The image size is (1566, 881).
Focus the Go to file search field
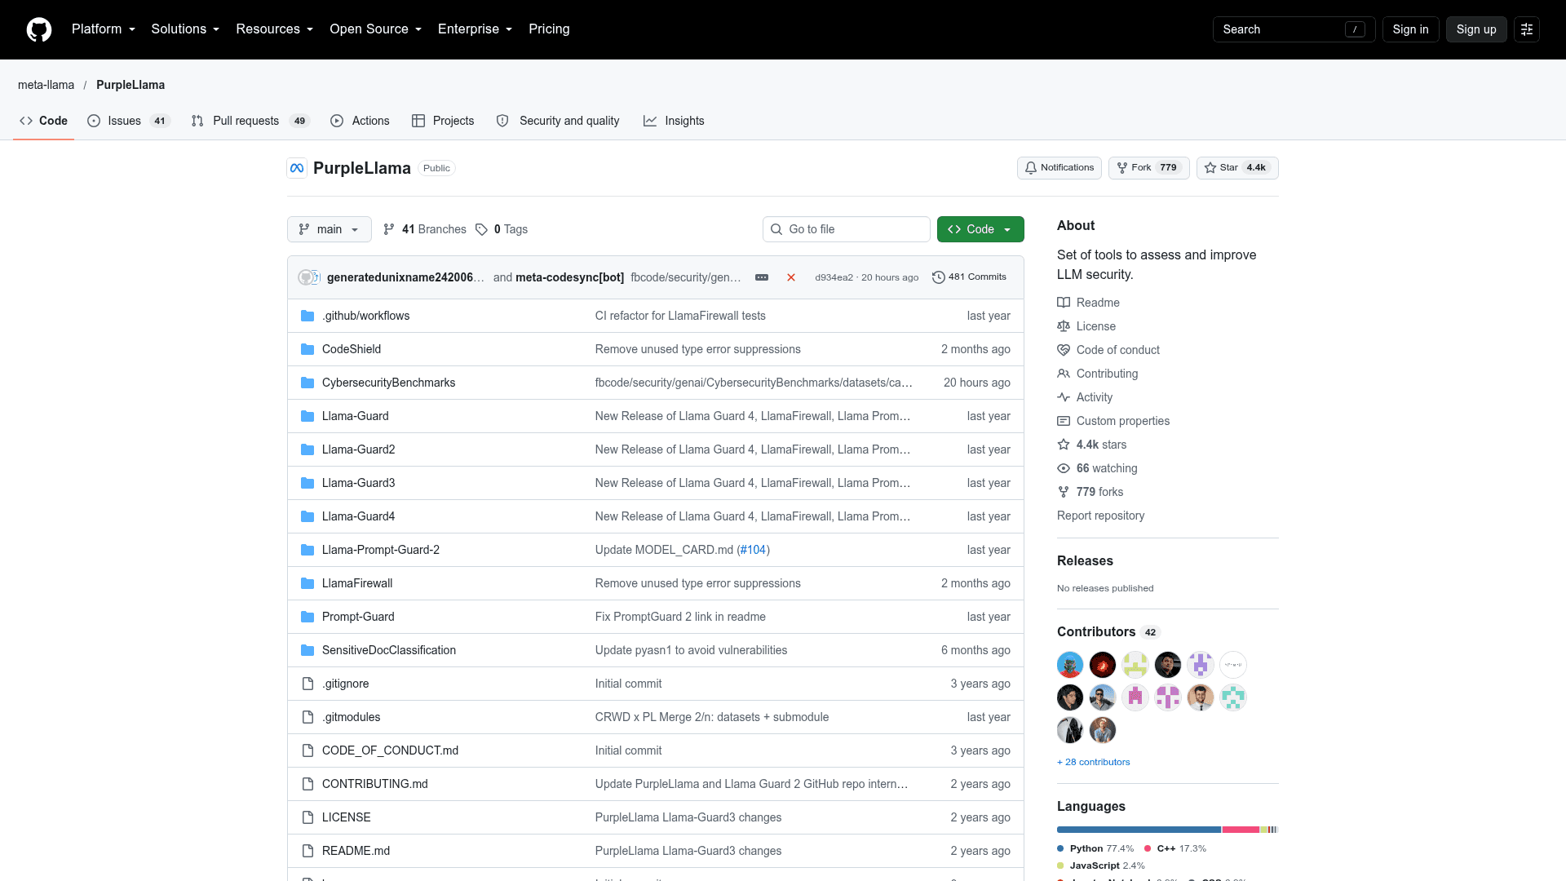tap(846, 229)
